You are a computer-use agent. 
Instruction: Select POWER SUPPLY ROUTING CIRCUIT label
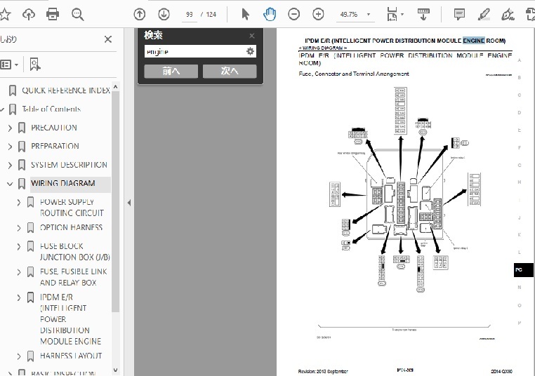click(x=72, y=207)
